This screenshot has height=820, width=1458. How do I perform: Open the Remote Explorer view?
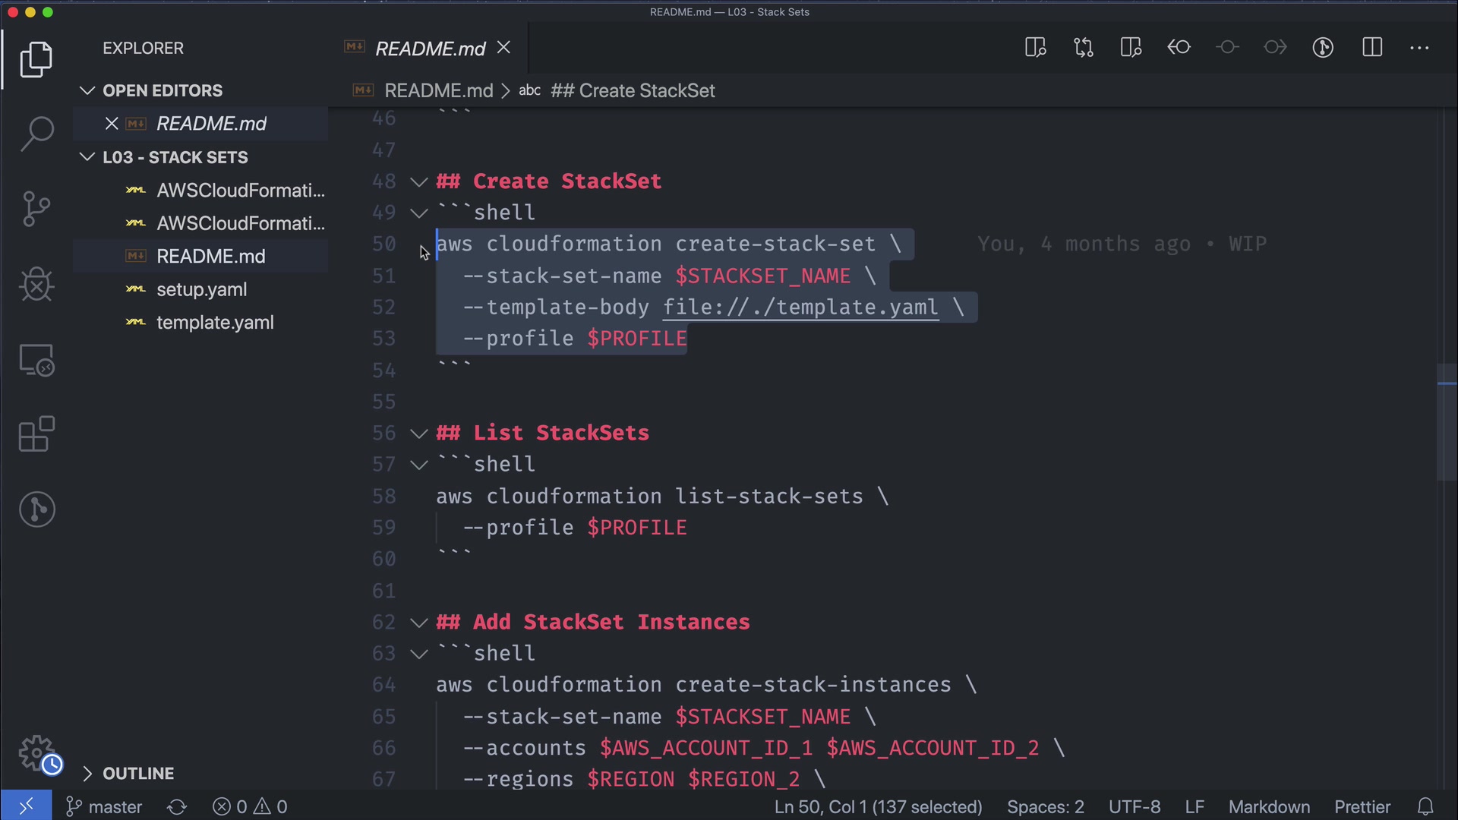[x=36, y=360]
